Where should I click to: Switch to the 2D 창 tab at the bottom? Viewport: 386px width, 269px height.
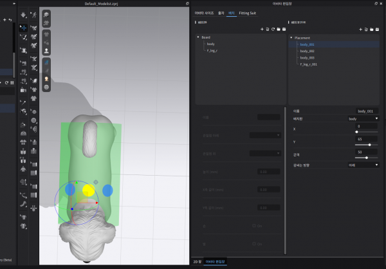[197, 263]
